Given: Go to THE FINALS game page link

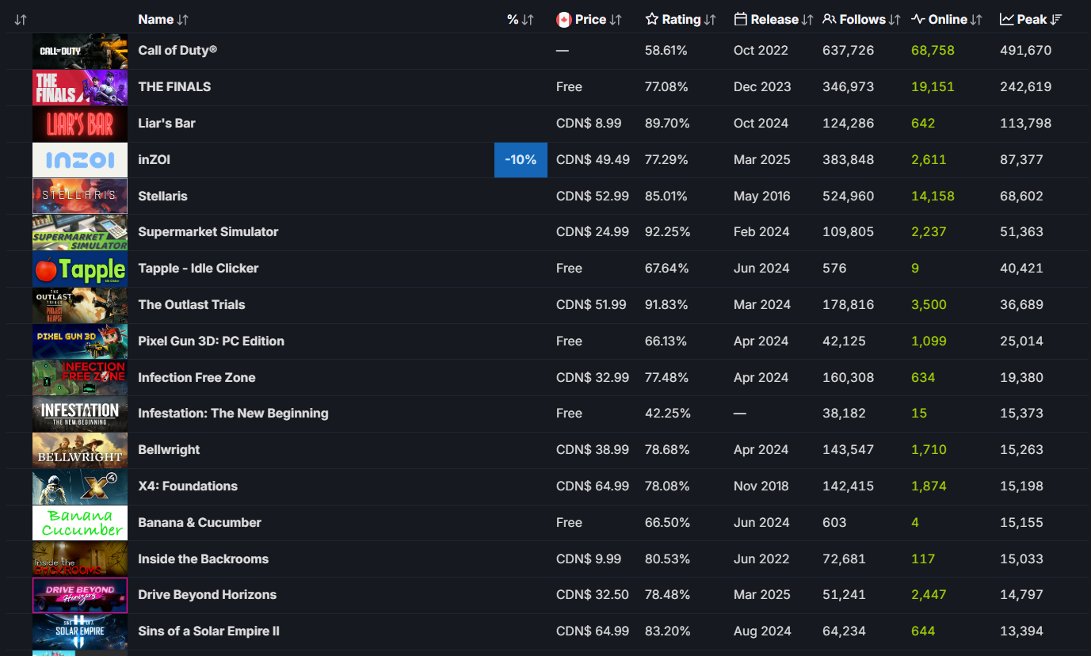Looking at the screenshot, I should (174, 87).
